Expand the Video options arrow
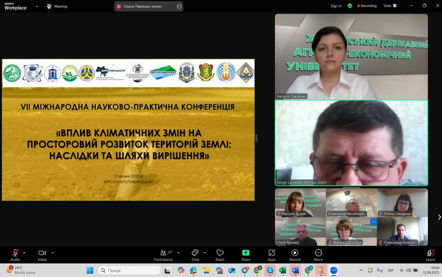 click(52, 252)
